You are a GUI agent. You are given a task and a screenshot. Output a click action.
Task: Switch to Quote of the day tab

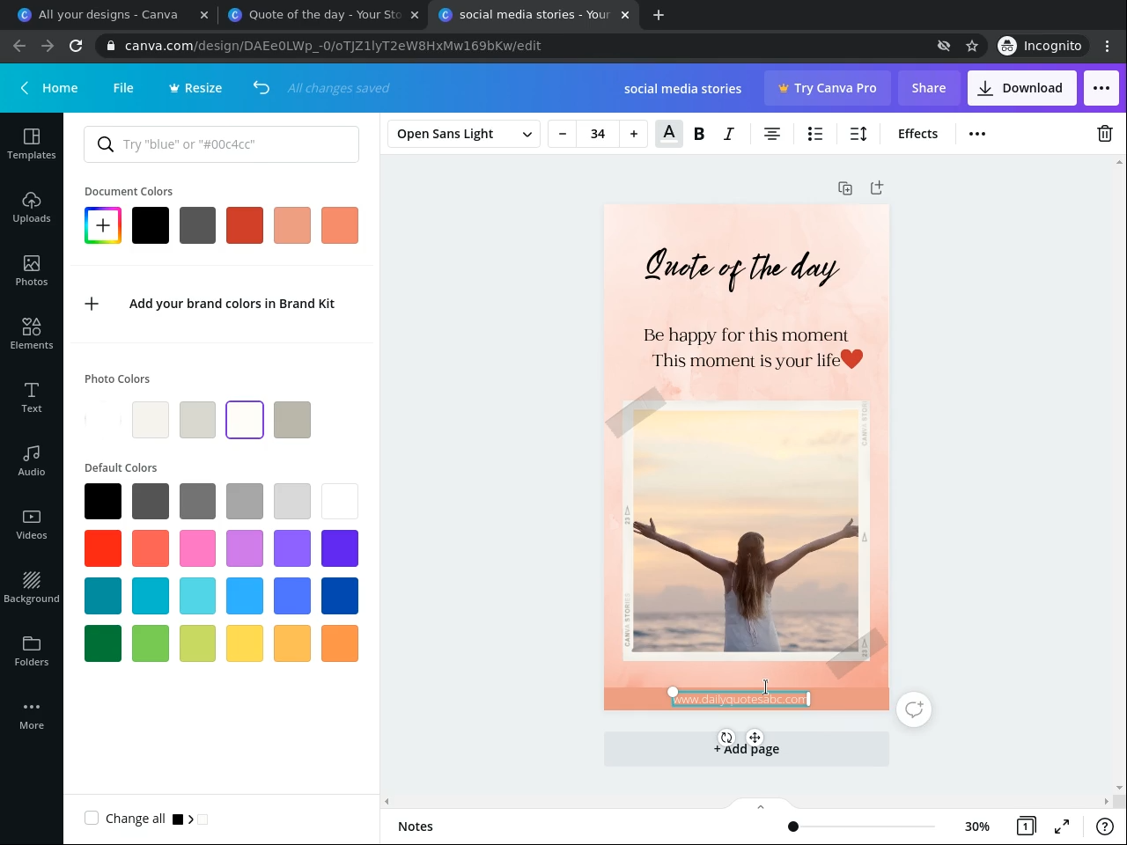[324, 15]
